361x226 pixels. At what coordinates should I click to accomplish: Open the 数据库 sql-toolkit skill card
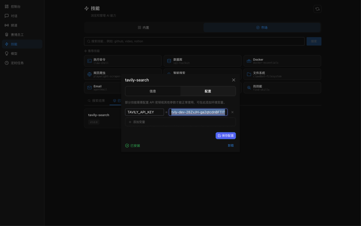[x=202, y=61]
